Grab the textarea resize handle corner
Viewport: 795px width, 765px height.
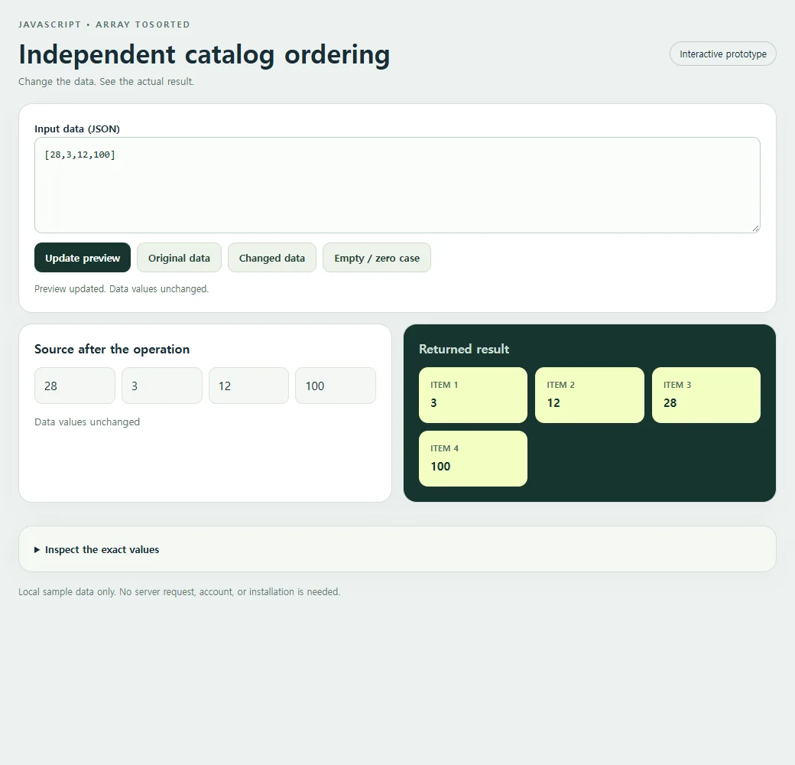click(756, 229)
